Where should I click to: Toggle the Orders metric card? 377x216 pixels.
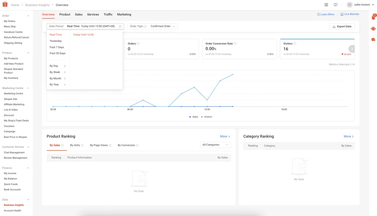pos(162,49)
